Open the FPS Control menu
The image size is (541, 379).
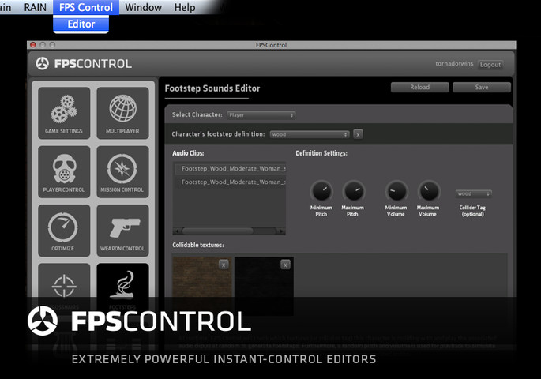[x=86, y=7]
